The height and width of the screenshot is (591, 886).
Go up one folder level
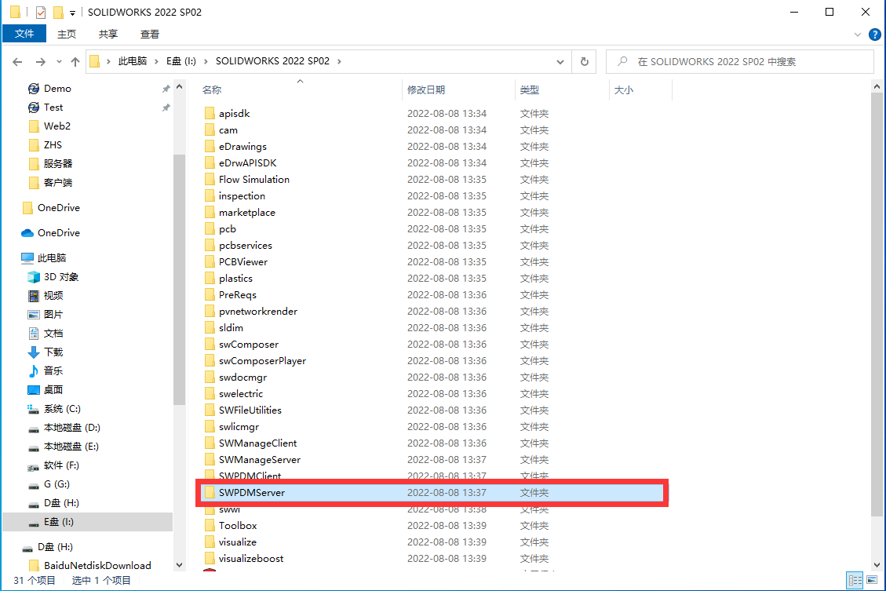coord(75,61)
